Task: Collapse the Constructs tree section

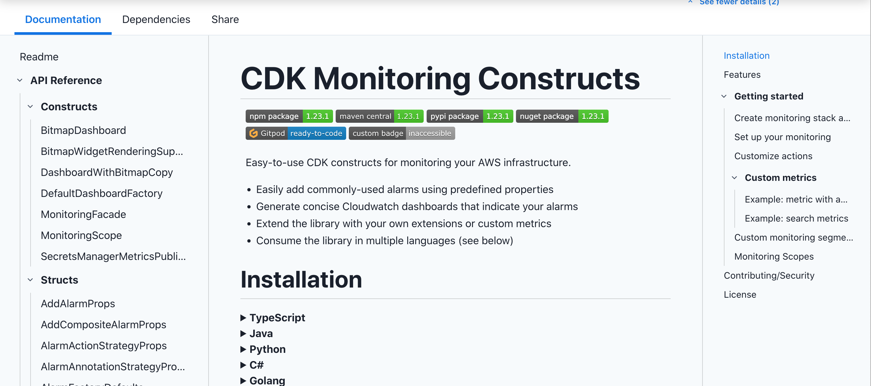Action: coord(30,107)
